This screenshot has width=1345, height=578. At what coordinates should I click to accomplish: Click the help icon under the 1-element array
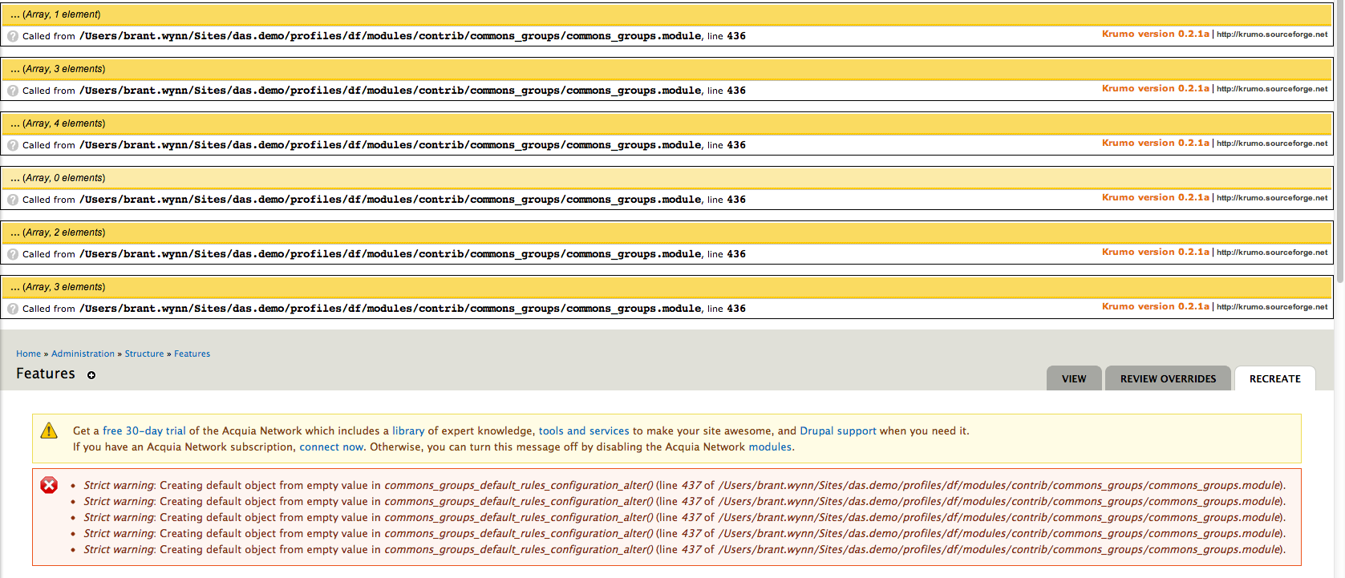pos(13,36)
